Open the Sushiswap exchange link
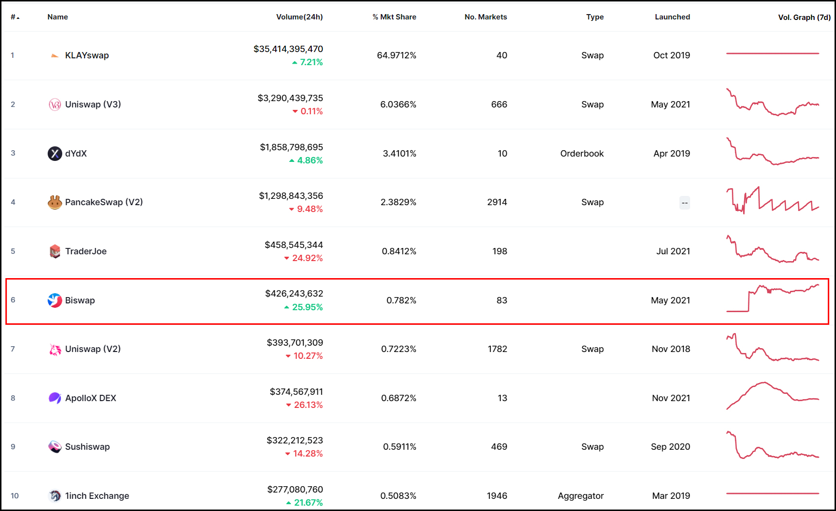The height and width of the screenshot is (511, 836). click(x=88, y=447)
